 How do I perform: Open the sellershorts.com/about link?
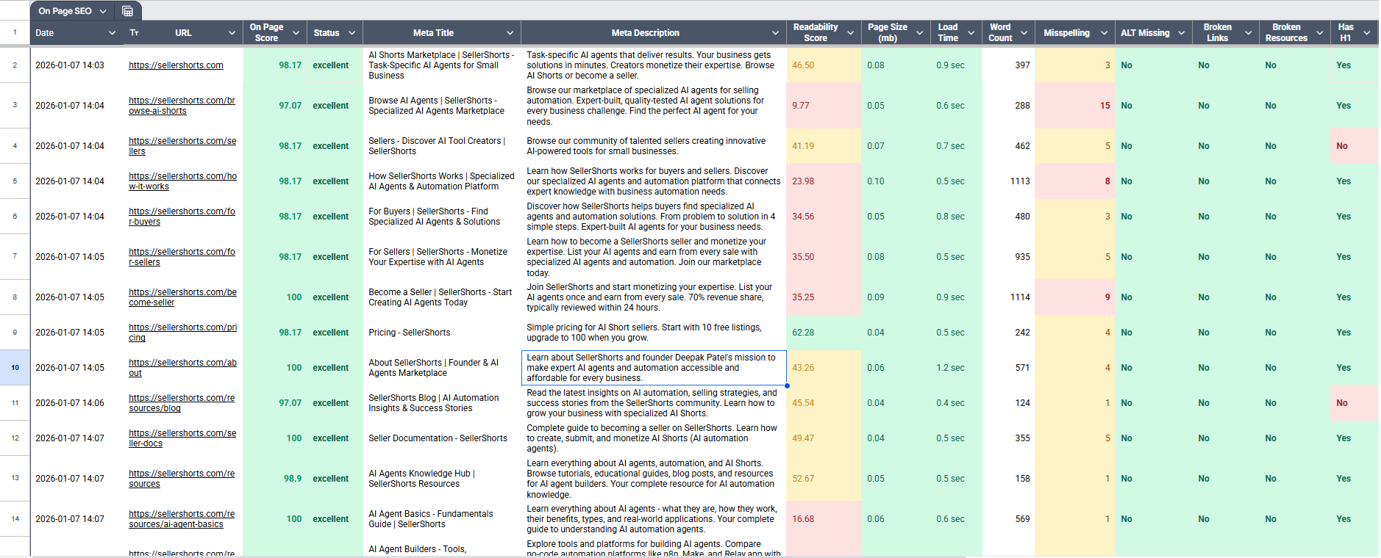(x=182, y=368)
